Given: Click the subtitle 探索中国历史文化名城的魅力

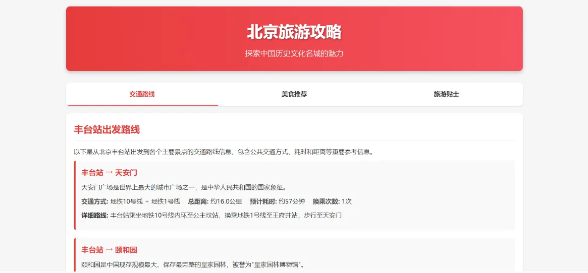Looking at the screenshot, I should pyautogui.click(x=294, y=53).
